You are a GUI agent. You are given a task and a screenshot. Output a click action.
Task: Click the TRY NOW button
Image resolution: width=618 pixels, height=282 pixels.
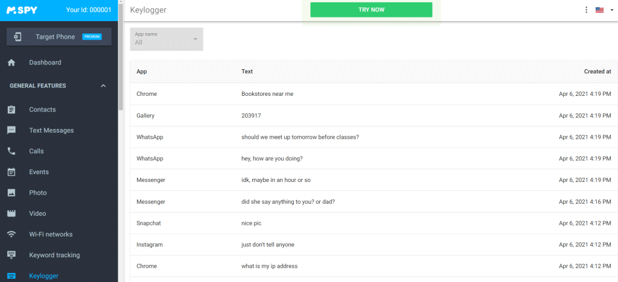371,10
